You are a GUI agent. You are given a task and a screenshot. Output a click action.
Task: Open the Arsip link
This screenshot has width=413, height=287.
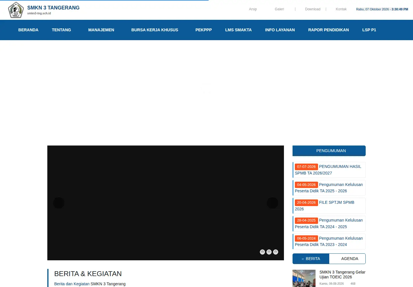[x=253, y=9]
